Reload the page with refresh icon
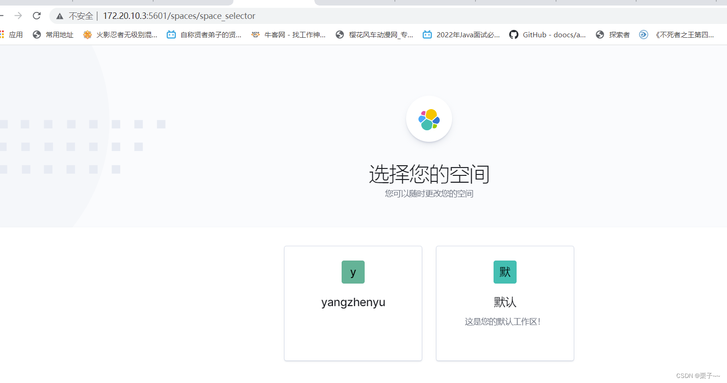The image size is (727, 383). [x=37, y=16]
